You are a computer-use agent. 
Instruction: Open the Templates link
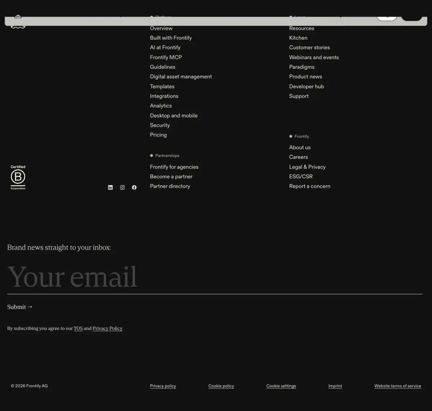pyautogui.click(x=162, y=86)
